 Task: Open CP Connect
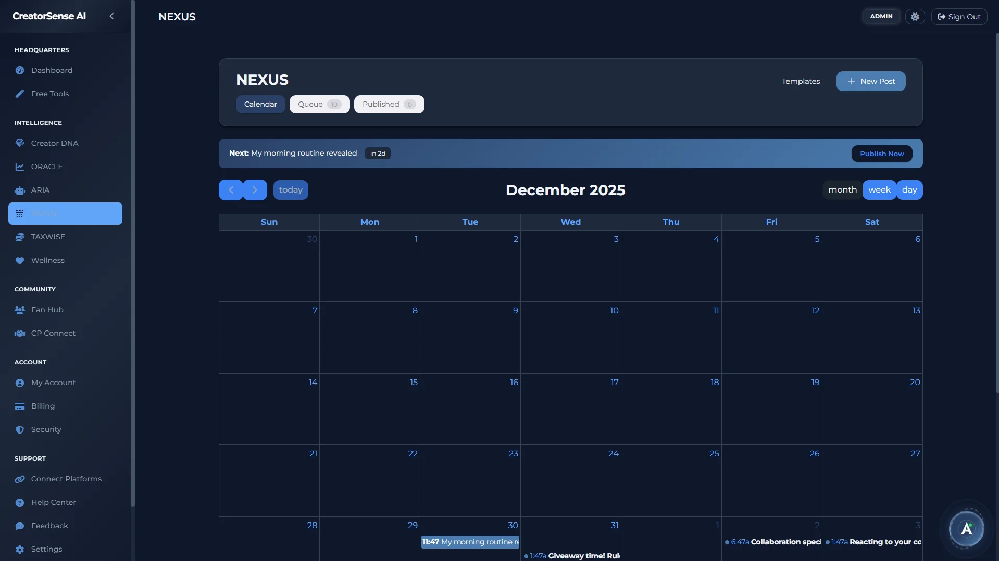(x=52, y=333)
